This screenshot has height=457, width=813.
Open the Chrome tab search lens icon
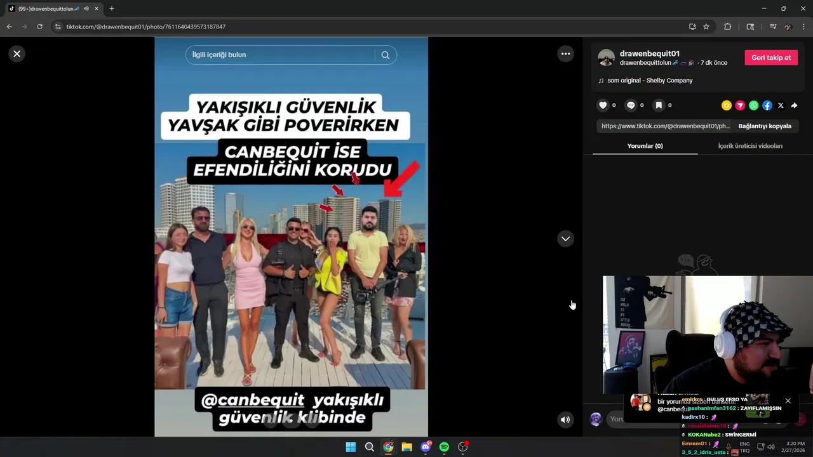point(750,27)
